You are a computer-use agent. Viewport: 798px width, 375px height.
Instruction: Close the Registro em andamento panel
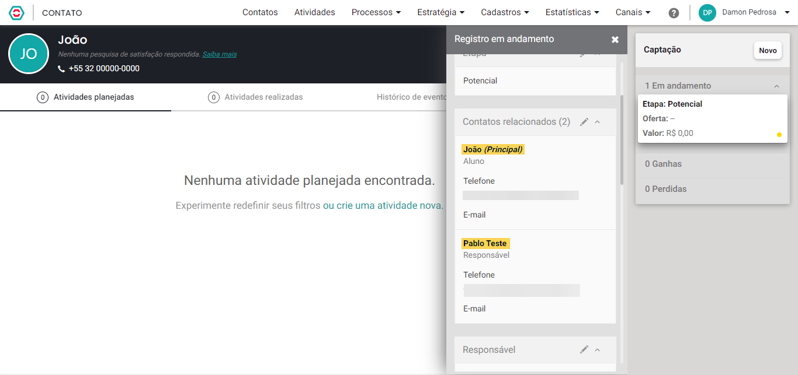point(615,40)
